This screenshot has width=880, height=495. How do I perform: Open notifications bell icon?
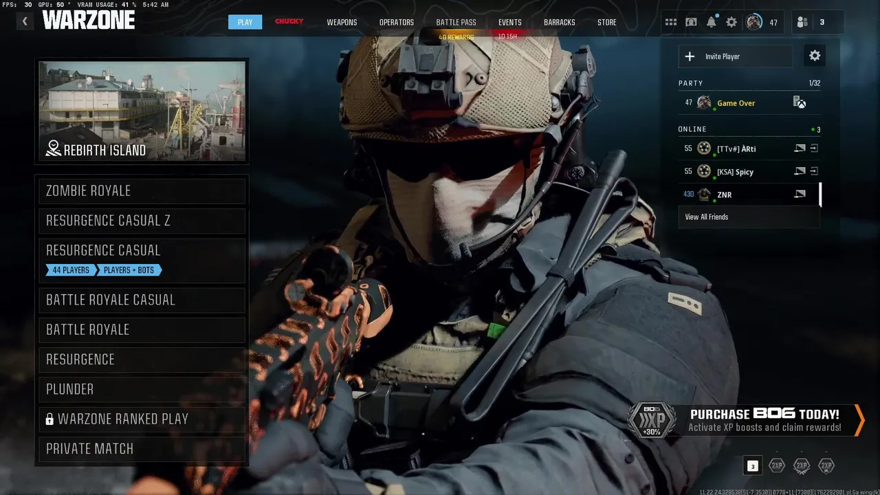coord(711,22)
